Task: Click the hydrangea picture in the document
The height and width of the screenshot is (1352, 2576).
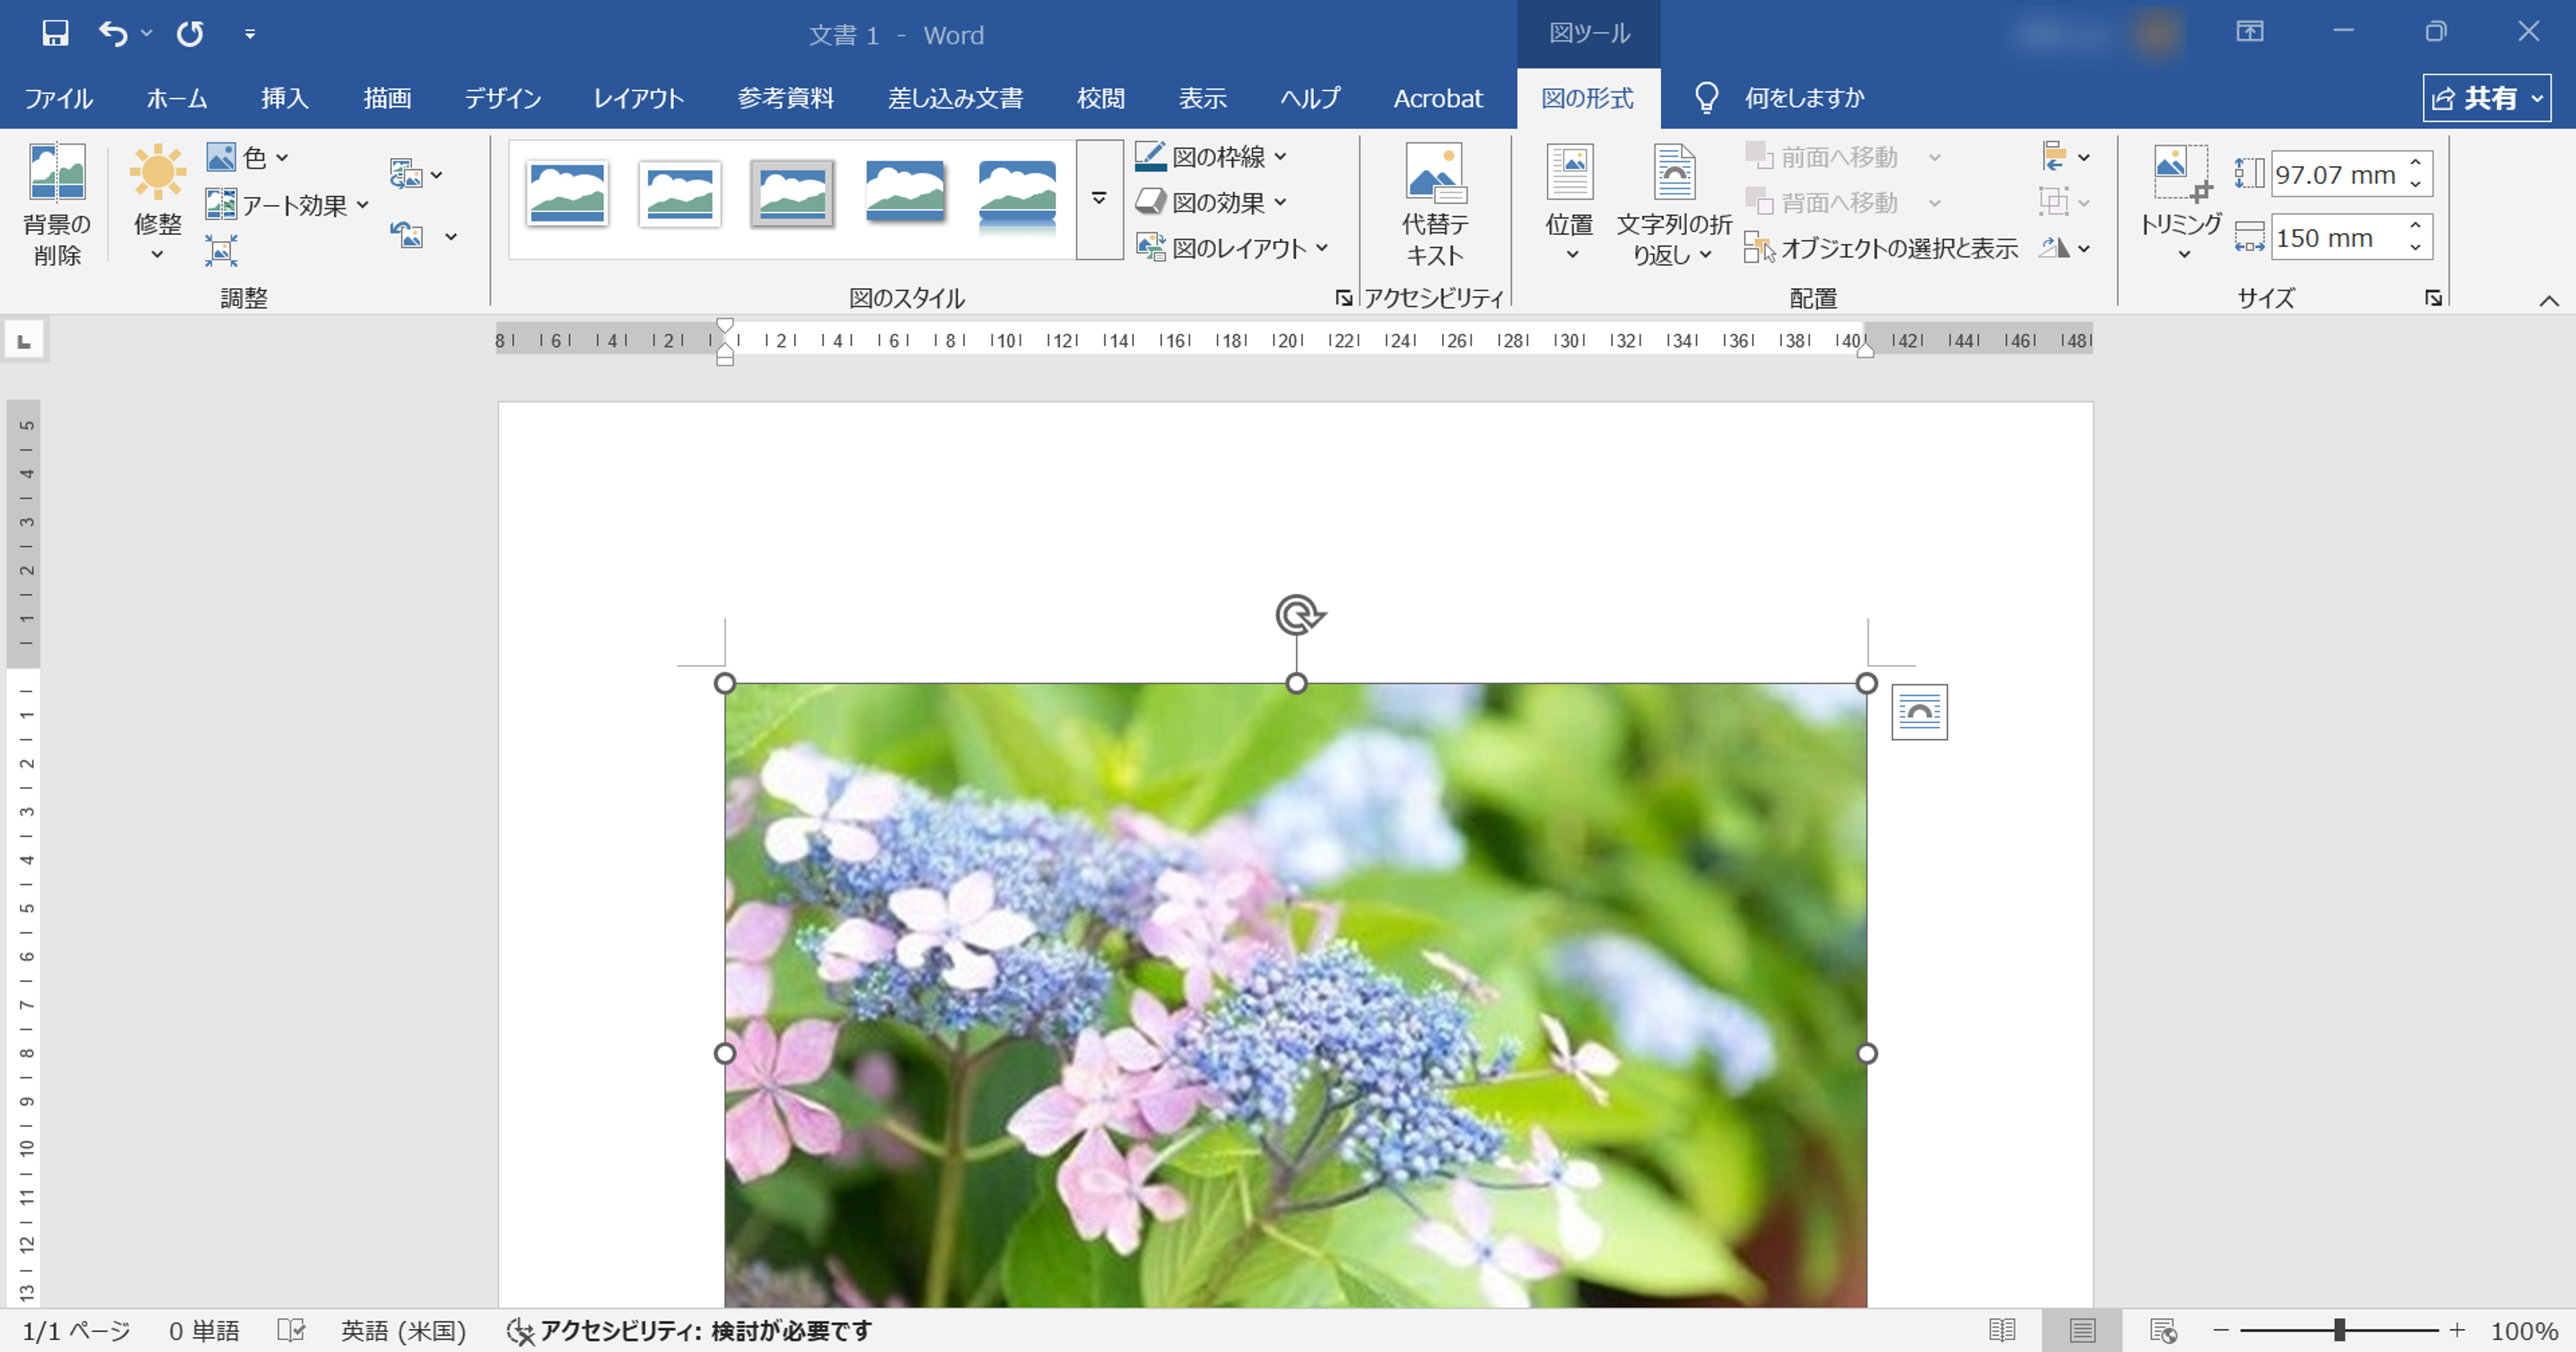Action: [x=1296, y=995]
